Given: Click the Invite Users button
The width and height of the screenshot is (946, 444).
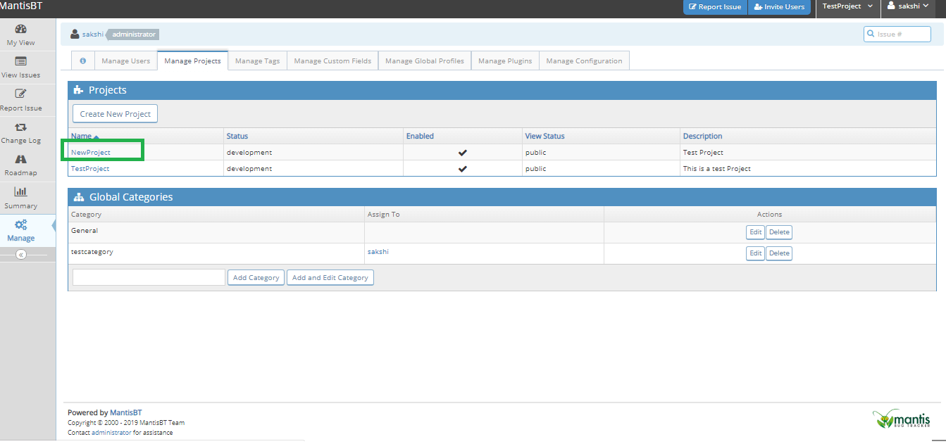Looking at the screenshot, I should click(x=779, y=7).
